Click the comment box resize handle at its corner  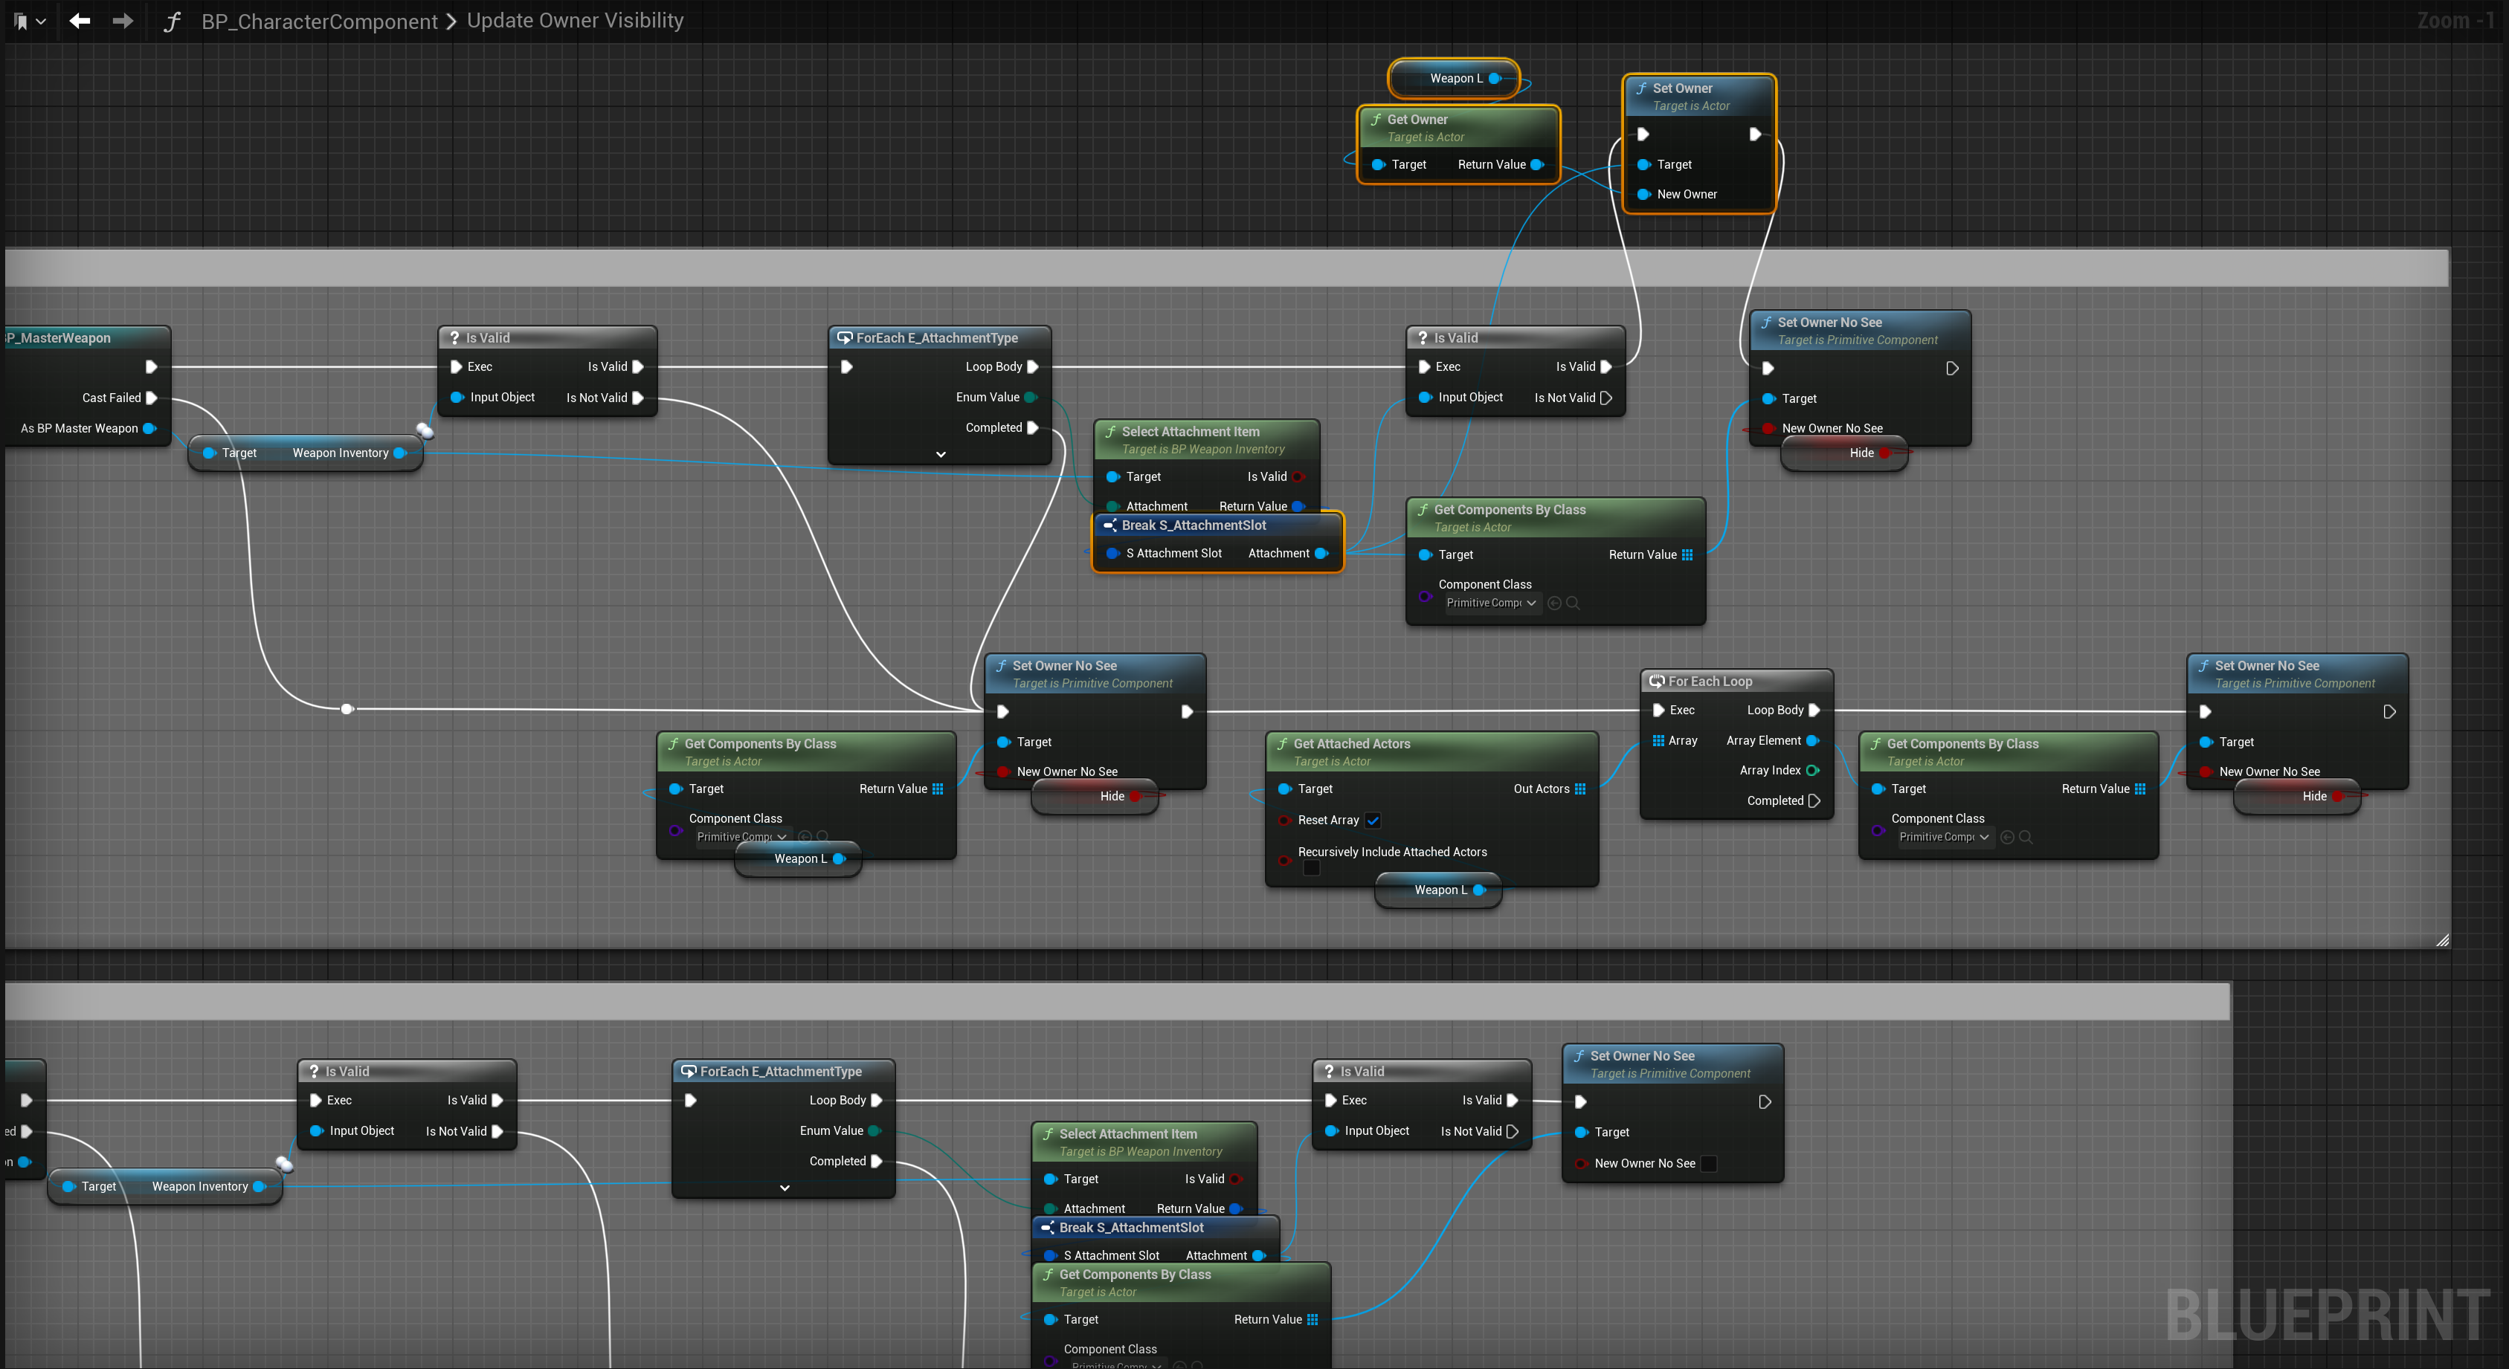(x=2442, y=939)
